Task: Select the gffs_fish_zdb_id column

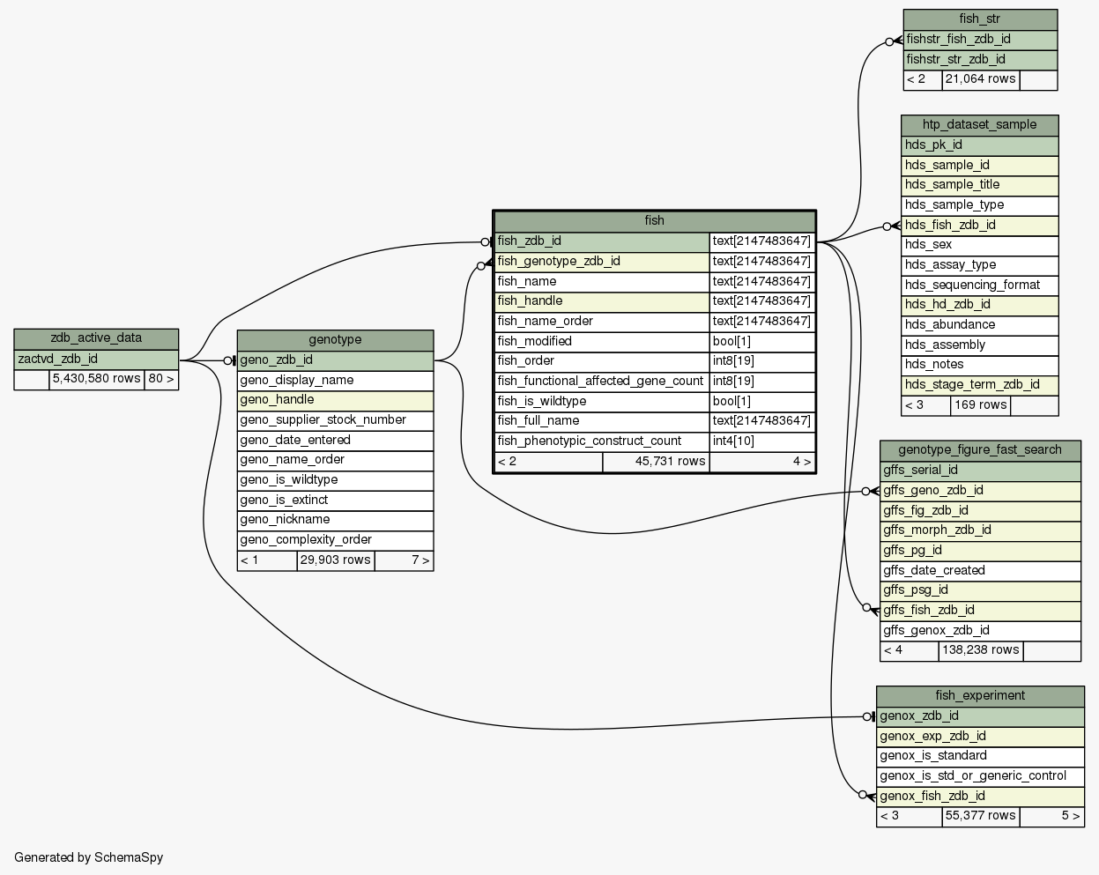Action: (980, 611)
